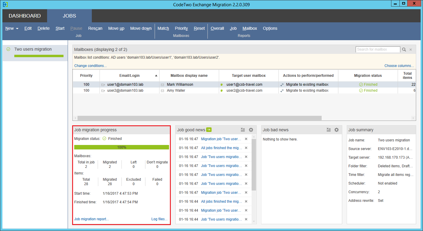The image size is (423, 231).
Task: Open the Options tool from Reports group
Action: pyautogui.click(x=270, y=28)
